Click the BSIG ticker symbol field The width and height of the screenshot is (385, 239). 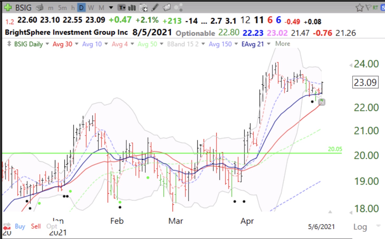[23, 8]
